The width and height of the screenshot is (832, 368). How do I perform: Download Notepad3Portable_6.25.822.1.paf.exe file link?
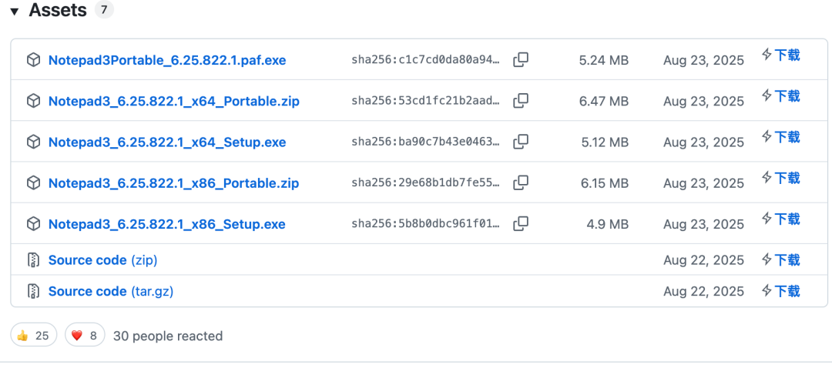(166, 60)
